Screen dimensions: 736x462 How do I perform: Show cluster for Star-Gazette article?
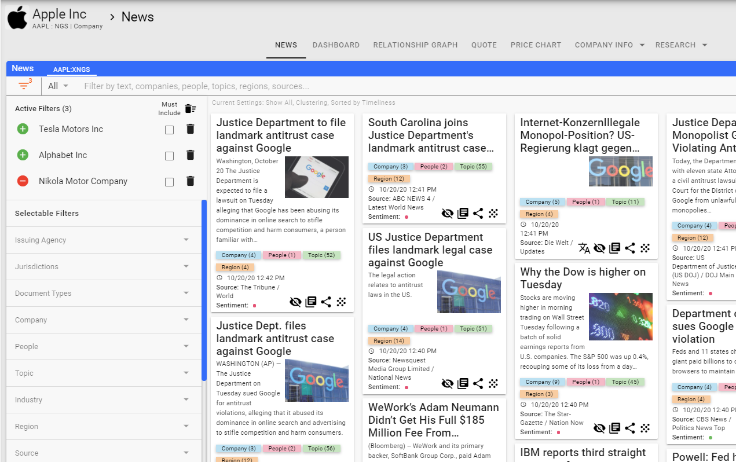coord(645,428)
